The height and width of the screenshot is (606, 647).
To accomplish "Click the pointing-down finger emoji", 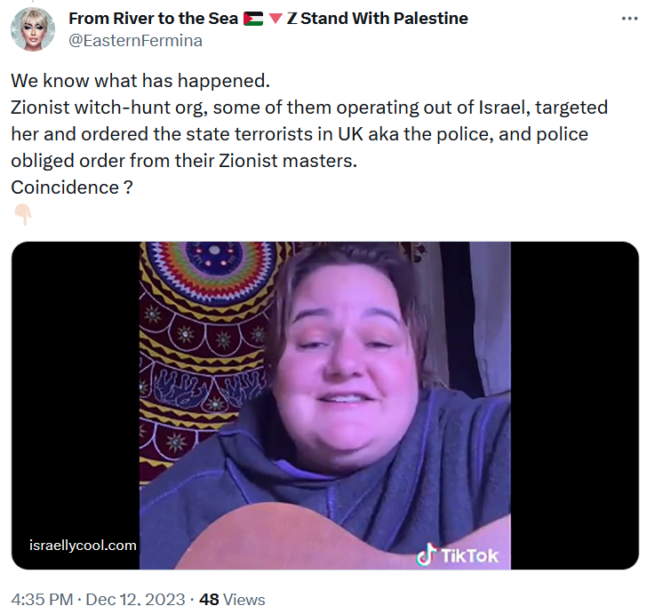I will [x=23, y=214].
